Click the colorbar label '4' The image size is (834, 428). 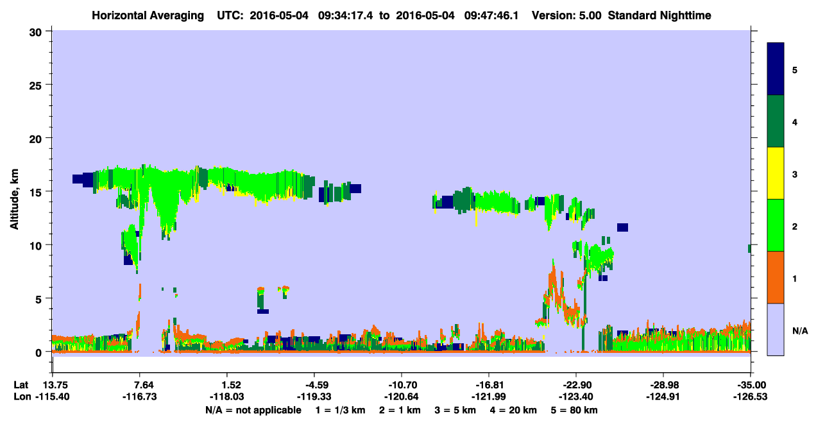[795, 121]
